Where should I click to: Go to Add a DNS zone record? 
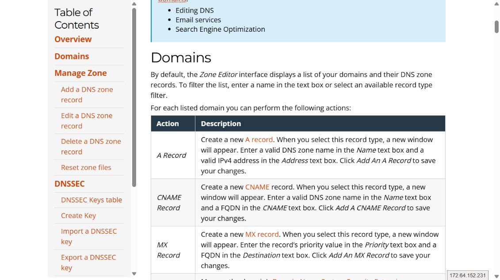[87, 94]
